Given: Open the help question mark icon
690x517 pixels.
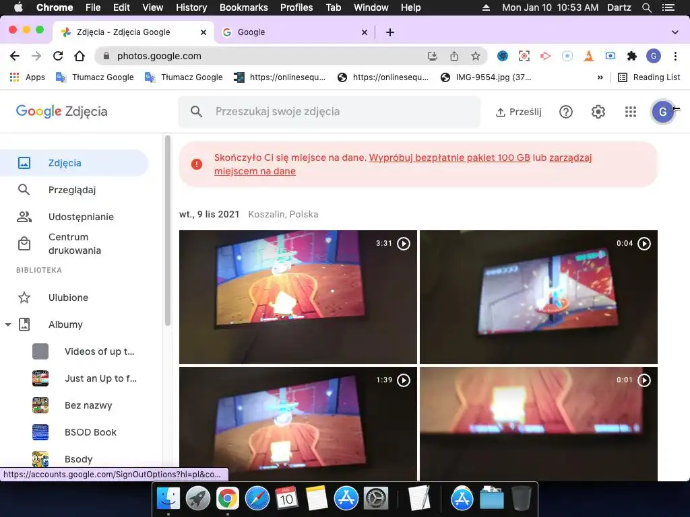Looking at the screenshot, I should [x=566, y=112].
